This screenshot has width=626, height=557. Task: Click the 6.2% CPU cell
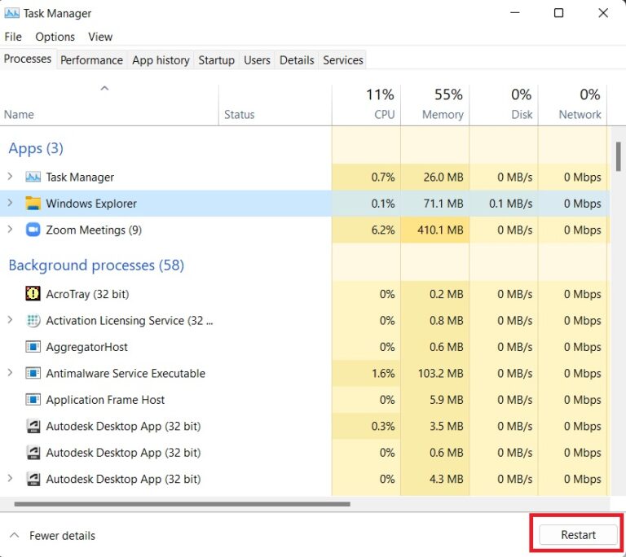(367, 230)
